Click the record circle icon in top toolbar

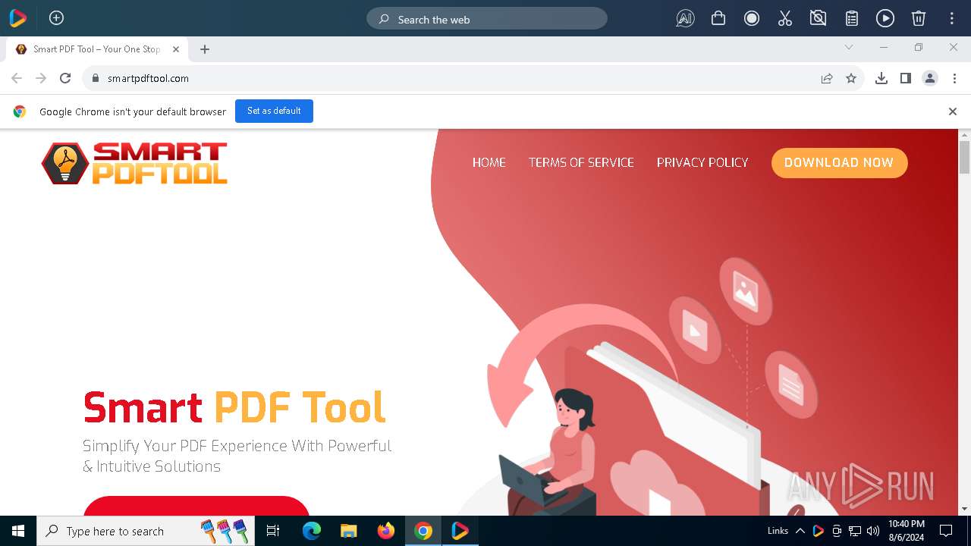tap(752, 18)
